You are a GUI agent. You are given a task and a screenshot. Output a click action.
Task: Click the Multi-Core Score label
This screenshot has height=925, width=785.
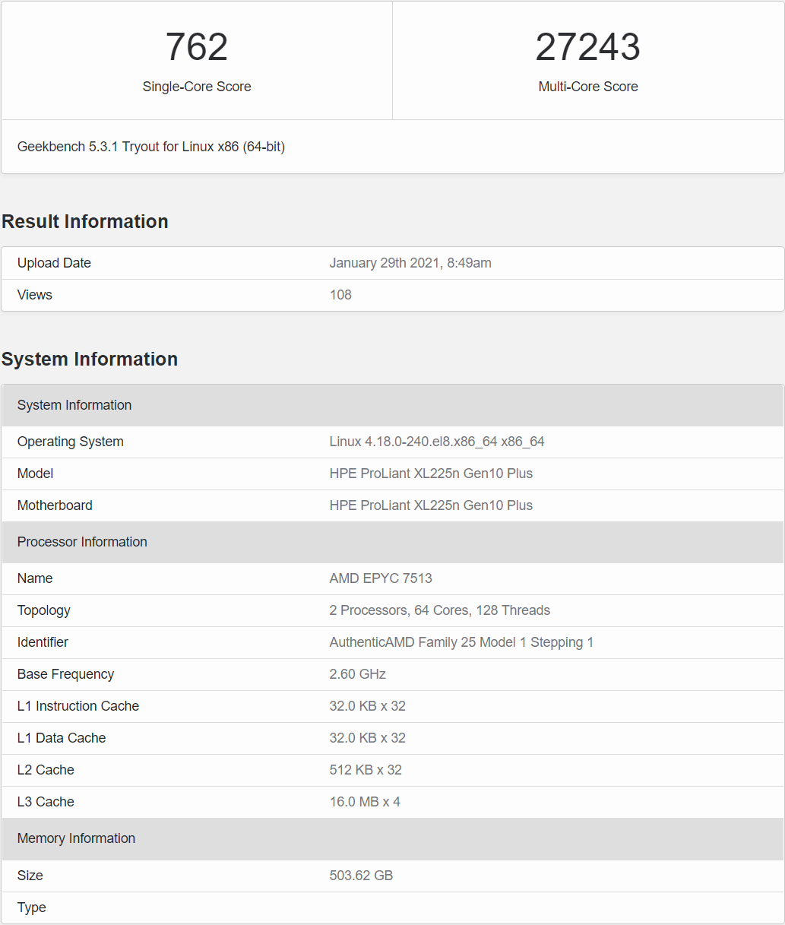587,87
